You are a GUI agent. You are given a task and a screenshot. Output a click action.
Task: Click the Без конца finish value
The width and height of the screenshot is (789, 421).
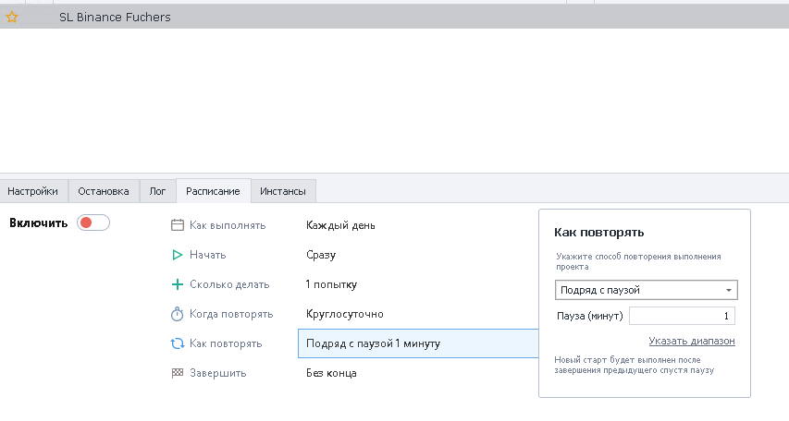[x=331, y=373]
